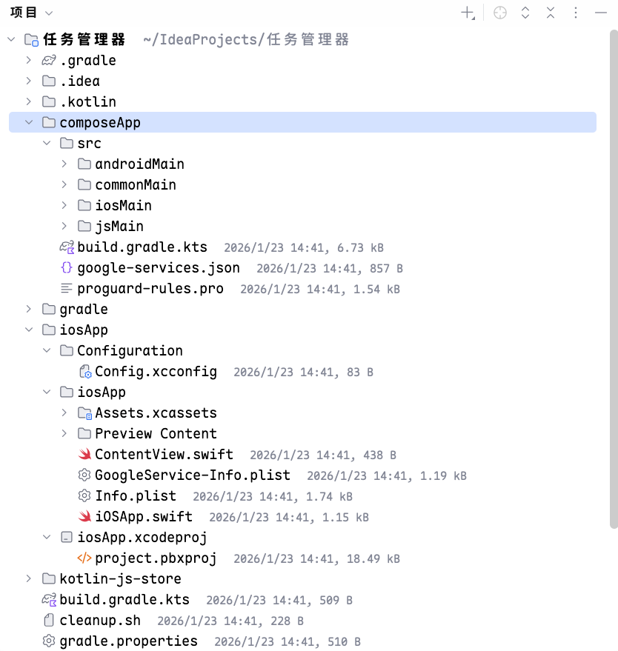The height and width of the screenshot is (651, 618).
Task: Click the JSON icon beside google-services.json
Action: coord(67,268)
